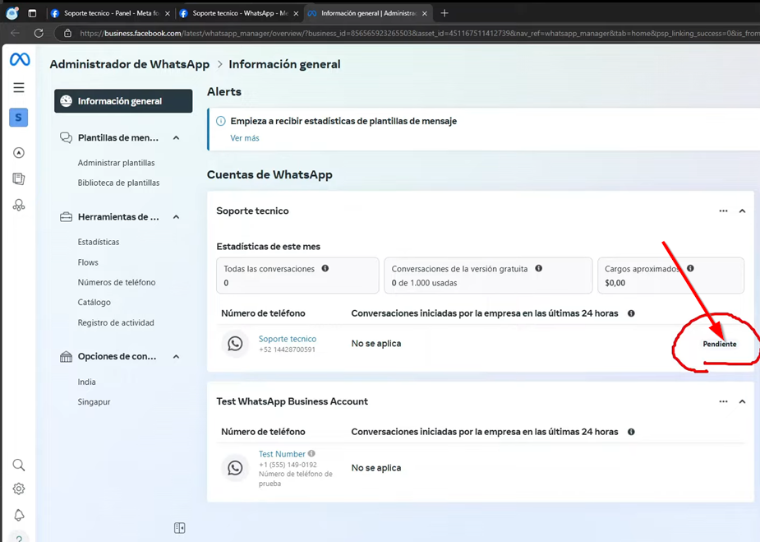Select Información general in sidebar
Image resolution: width=760 pixels, height=542 pixels.
[123, 101]
